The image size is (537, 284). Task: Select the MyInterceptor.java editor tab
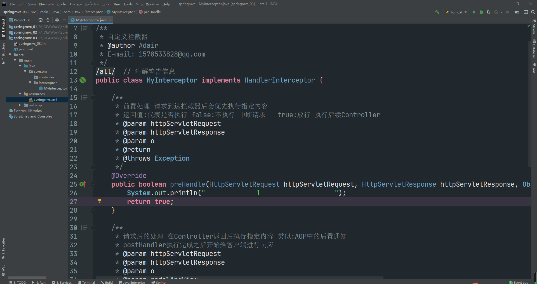[x=91, y=20]
